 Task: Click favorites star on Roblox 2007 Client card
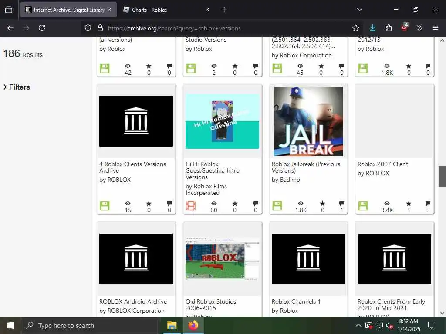pyautogui.click(x=409, y=204)
